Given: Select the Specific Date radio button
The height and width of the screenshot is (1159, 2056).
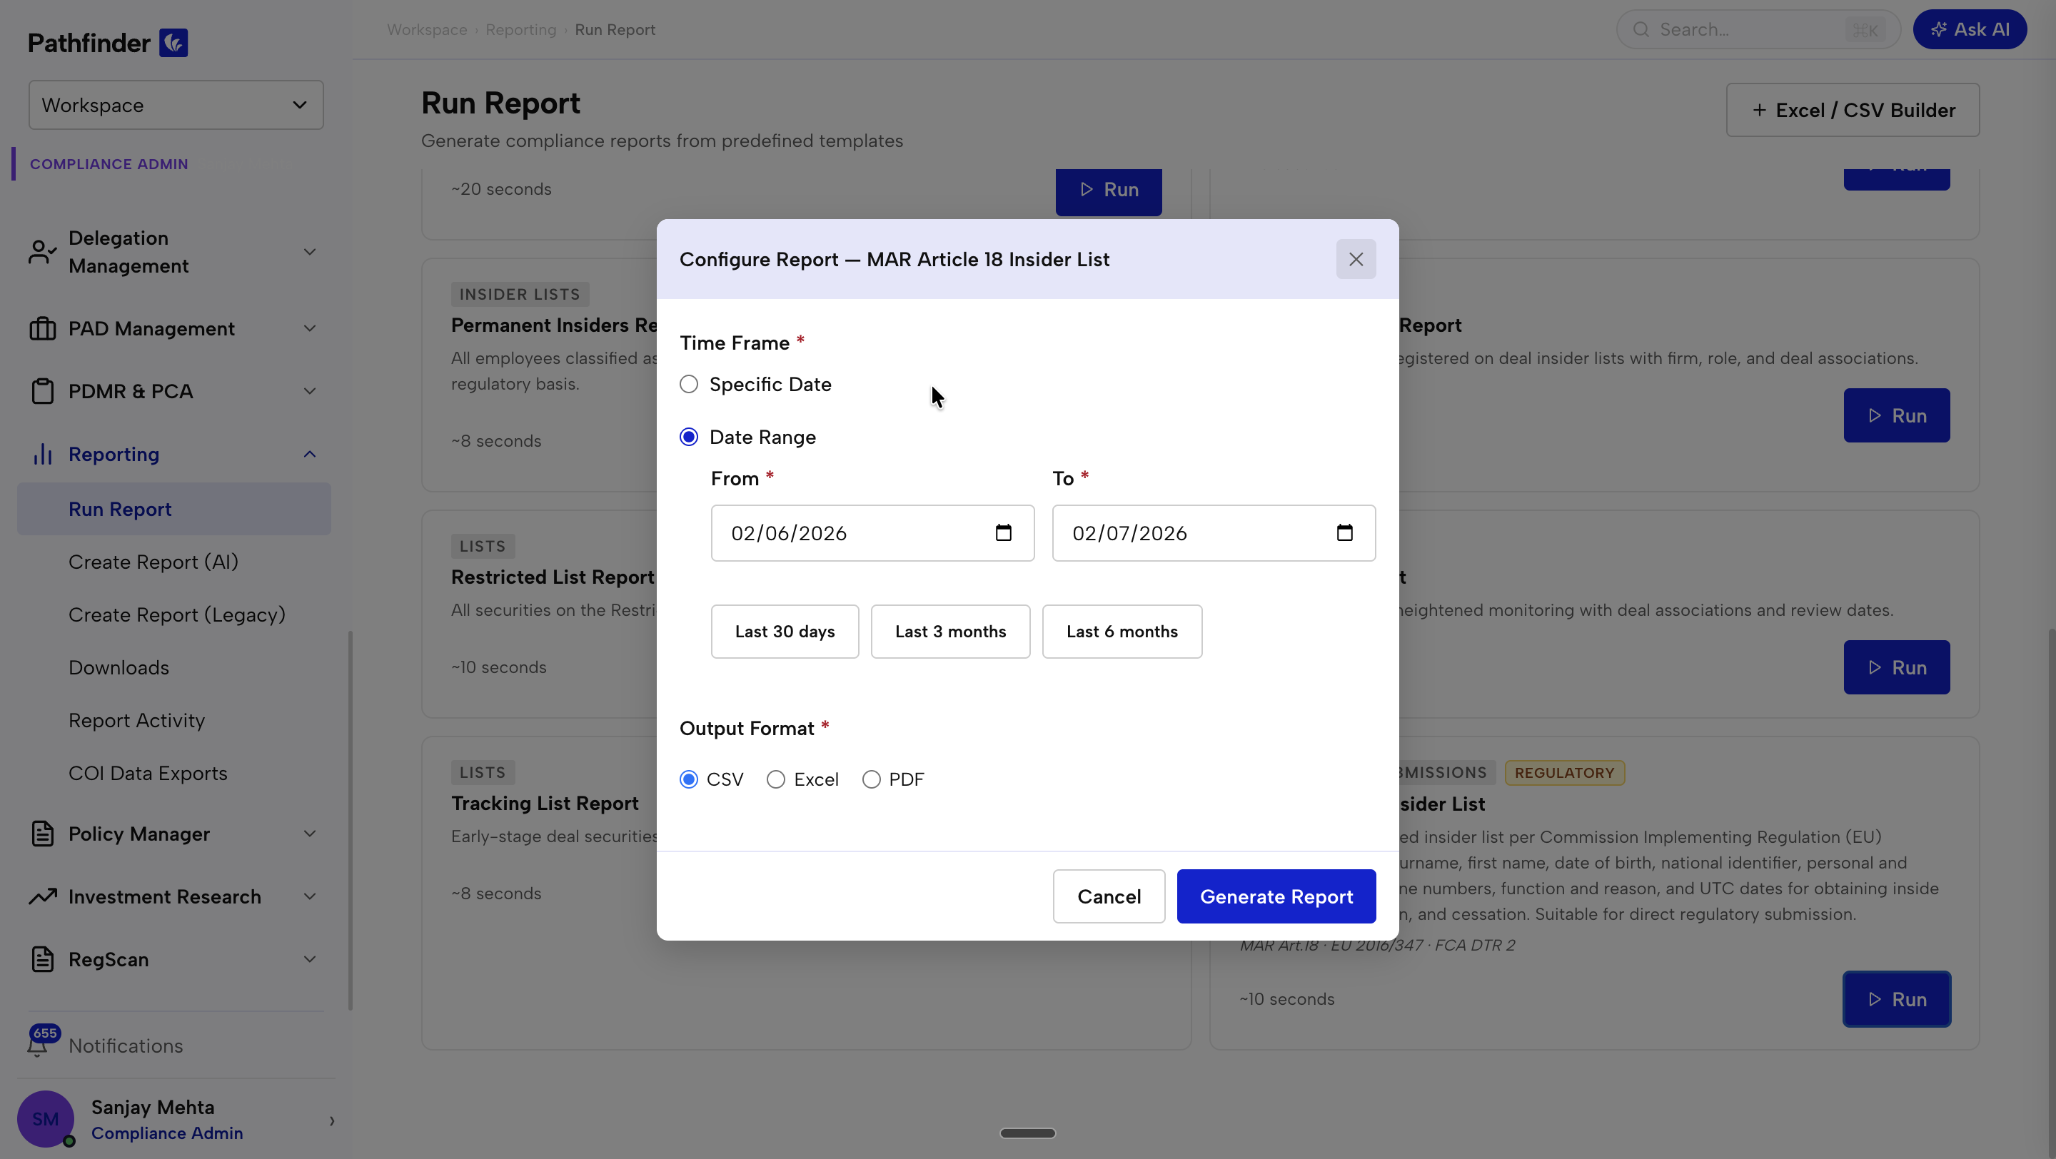Looking at the screenshot, I should (x=689, y=385).
